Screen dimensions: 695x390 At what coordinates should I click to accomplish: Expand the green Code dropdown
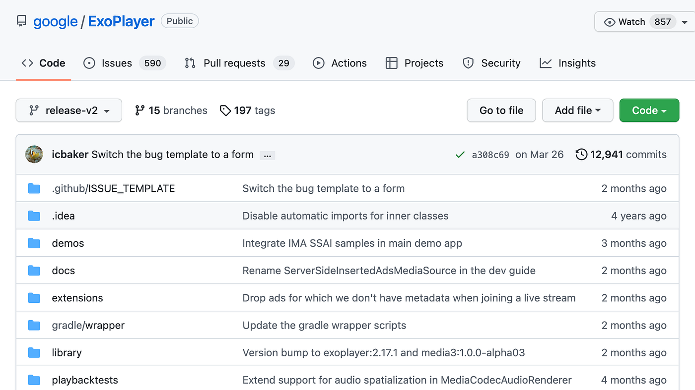coord(649,110)
